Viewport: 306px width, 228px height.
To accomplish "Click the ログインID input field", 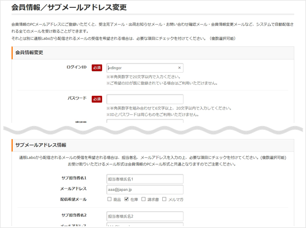I will 141,68.
